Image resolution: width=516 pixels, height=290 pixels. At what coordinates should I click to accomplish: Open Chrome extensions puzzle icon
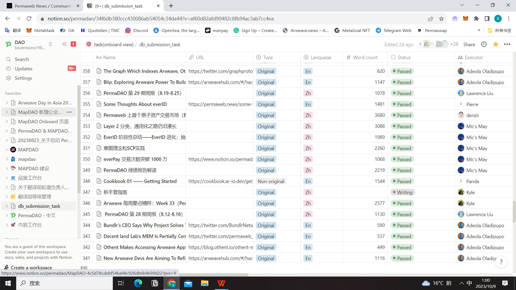476,19
